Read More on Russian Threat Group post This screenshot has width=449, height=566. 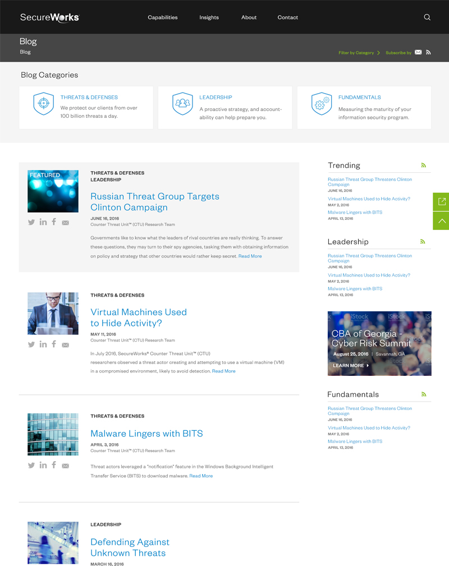click(x=250, y=256)
